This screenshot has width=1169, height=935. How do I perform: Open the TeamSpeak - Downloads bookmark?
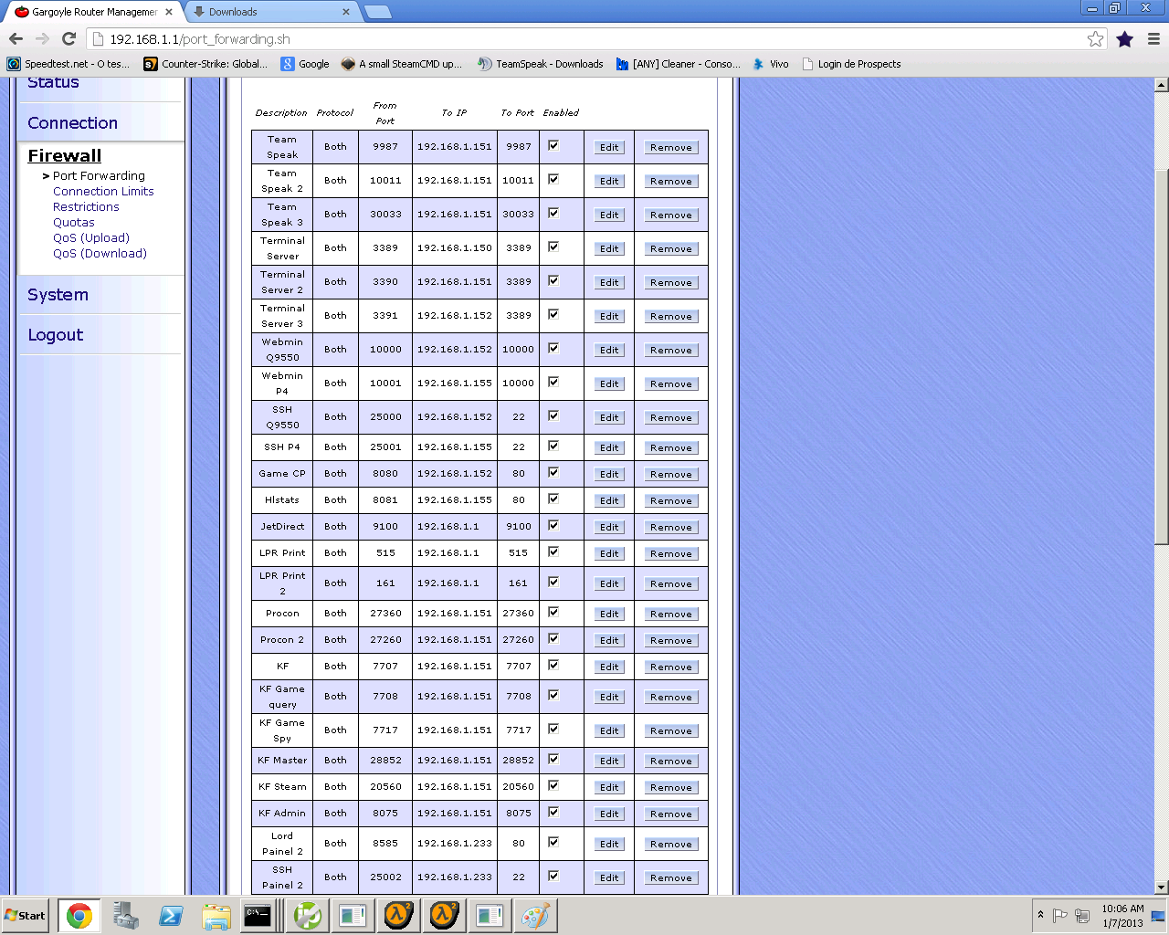point(541,64)
